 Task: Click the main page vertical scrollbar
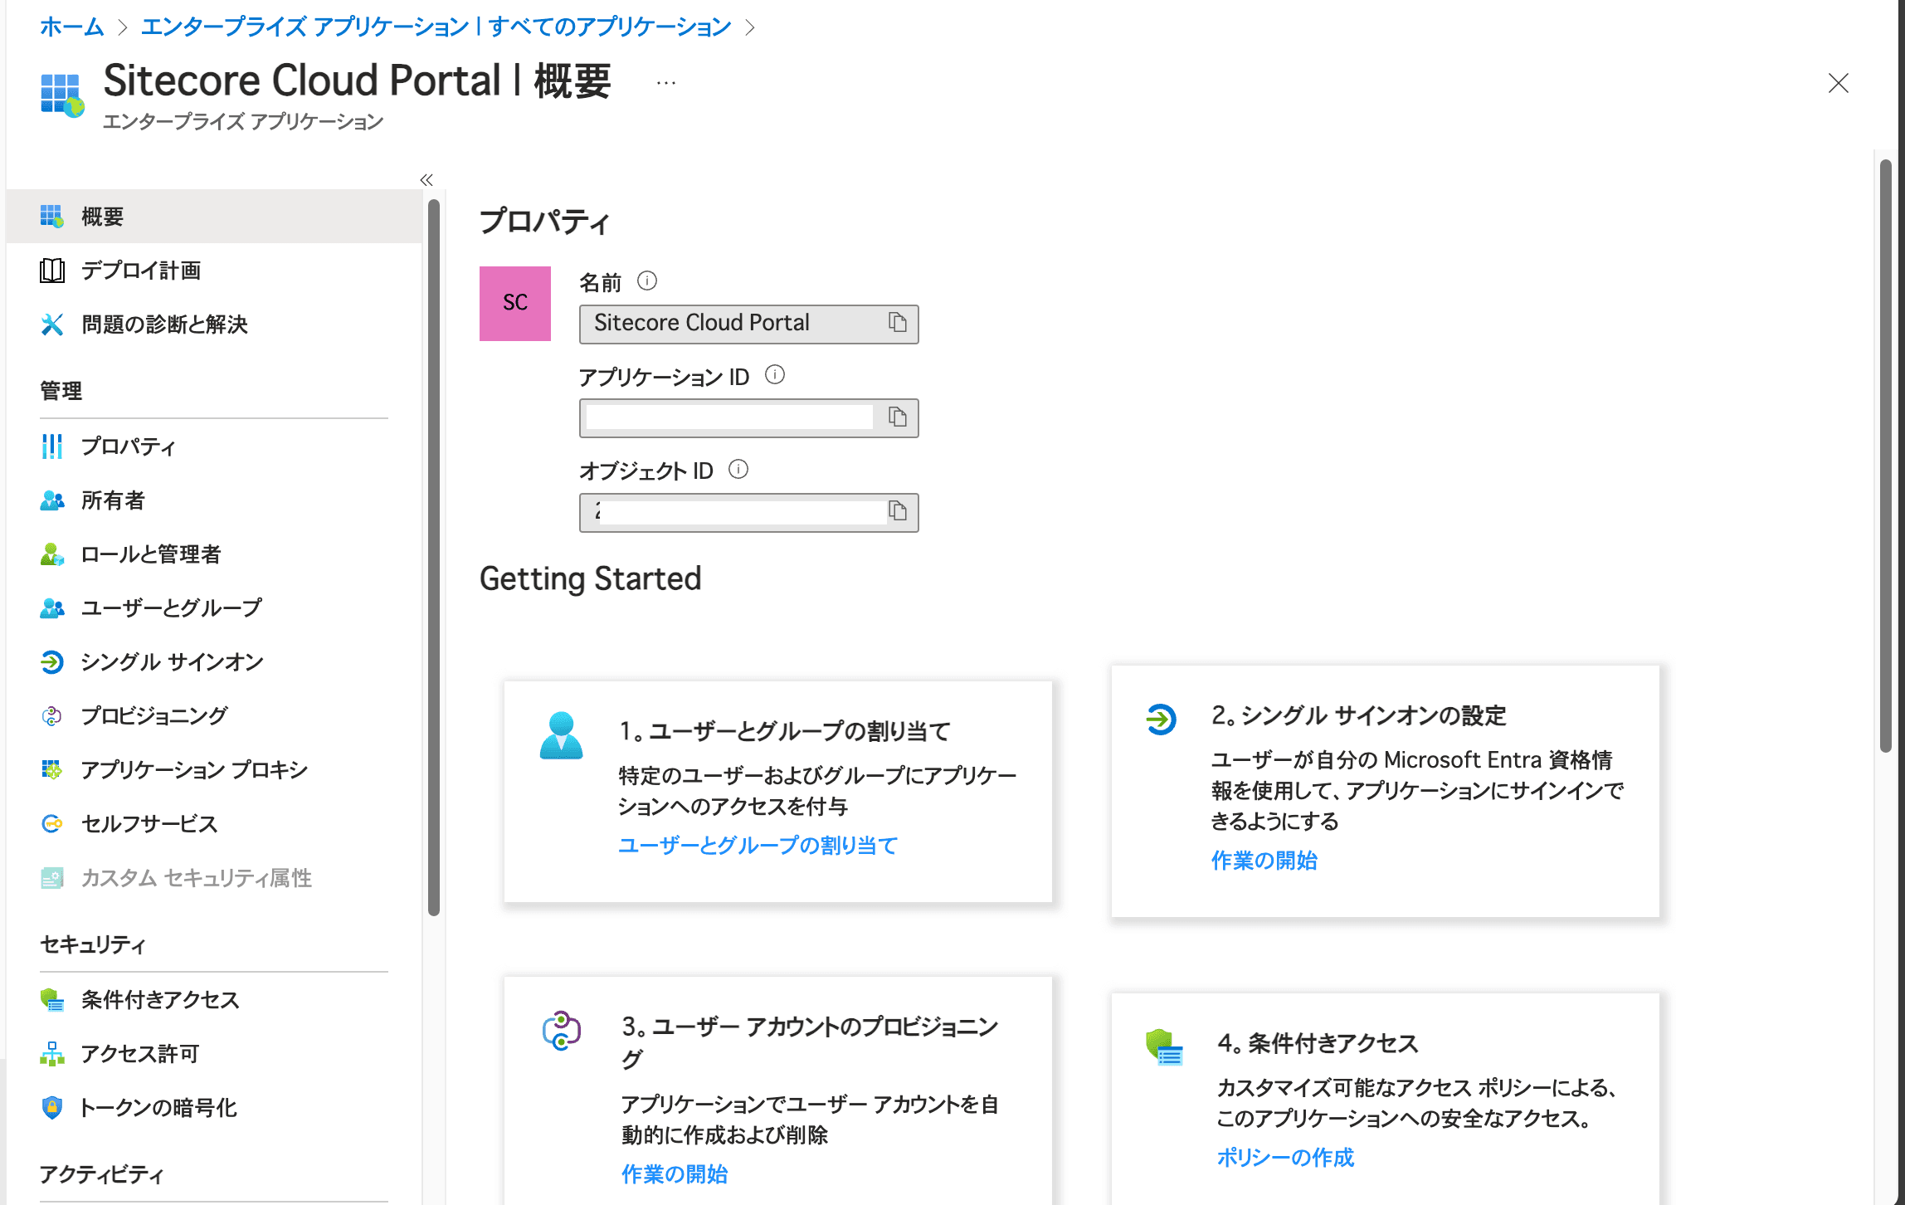(1885, 456)
